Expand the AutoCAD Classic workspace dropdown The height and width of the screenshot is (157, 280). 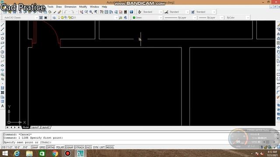coord(37,17)
